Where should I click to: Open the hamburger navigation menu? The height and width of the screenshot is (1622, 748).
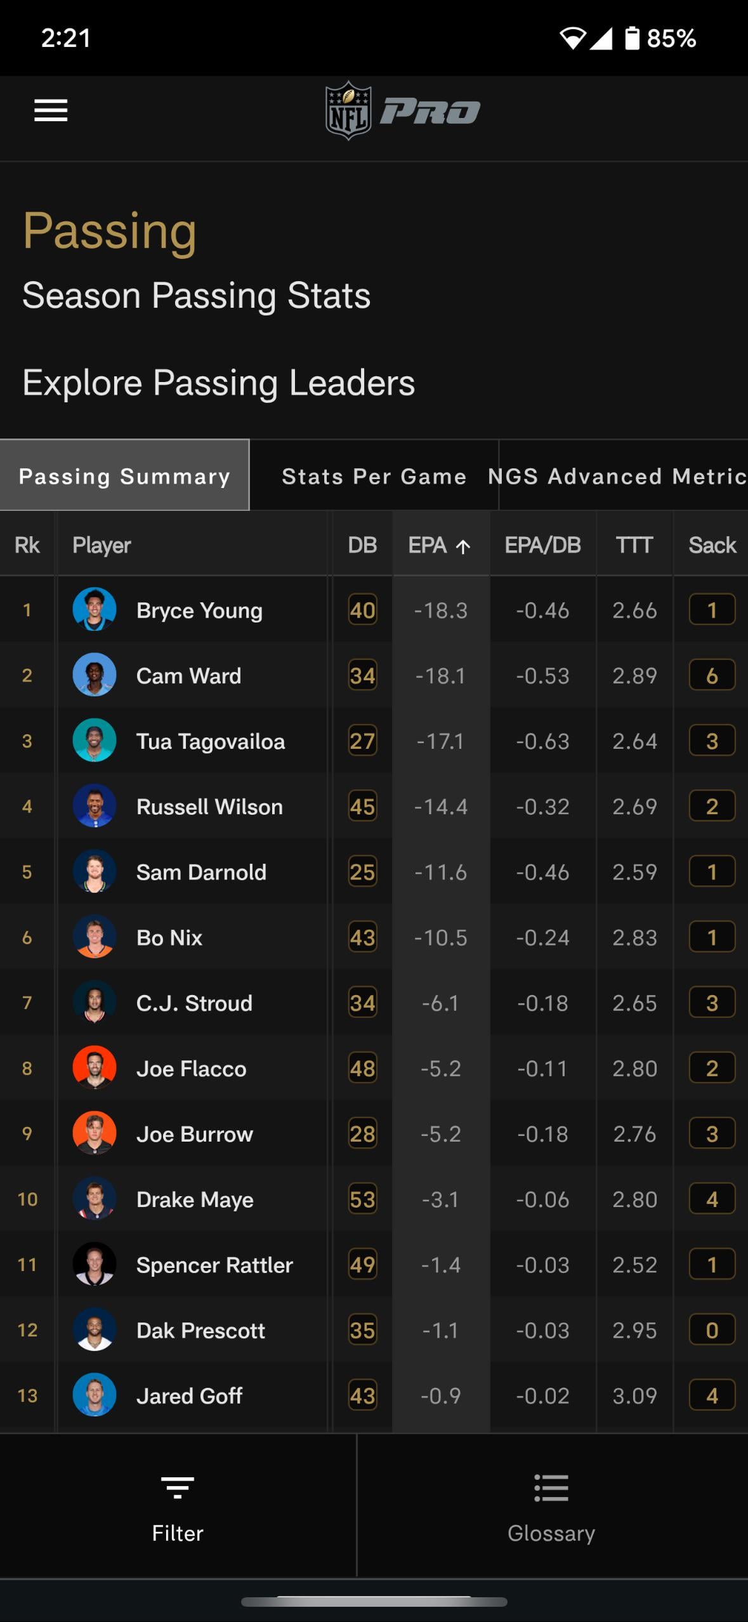(51, 110)
